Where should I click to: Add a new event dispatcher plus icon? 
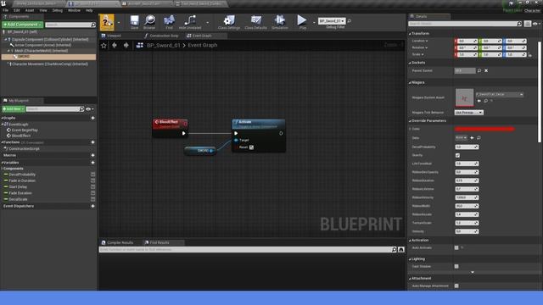tap(92, 206)
